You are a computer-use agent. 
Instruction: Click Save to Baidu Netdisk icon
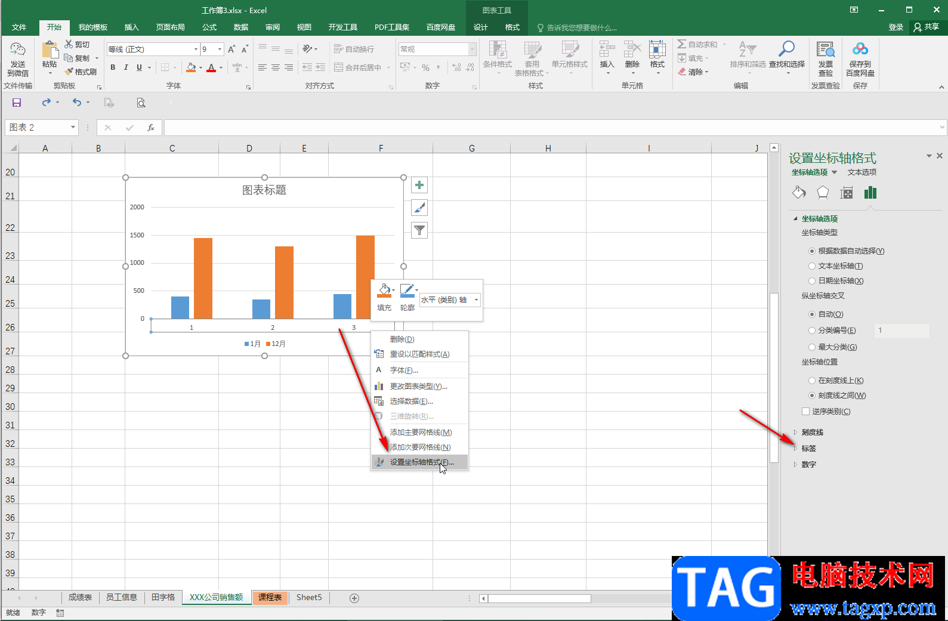pyautogui.click(x=860, y=49)
